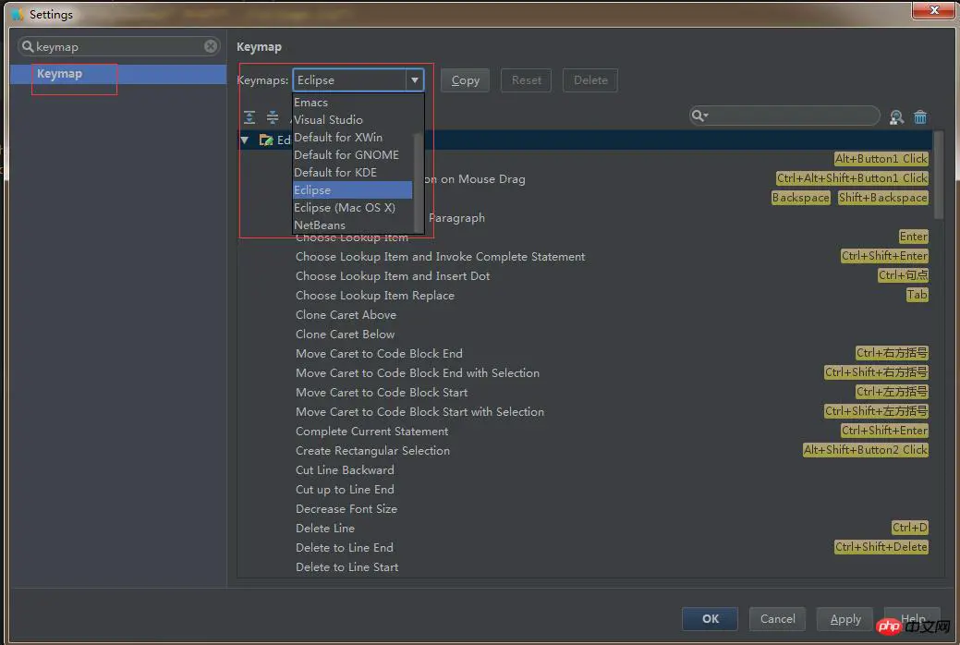Select Clone Caret Below action

pos(345,335)
